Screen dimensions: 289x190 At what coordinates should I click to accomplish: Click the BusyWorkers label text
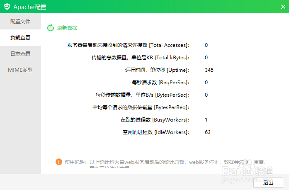tap(155, 120)
